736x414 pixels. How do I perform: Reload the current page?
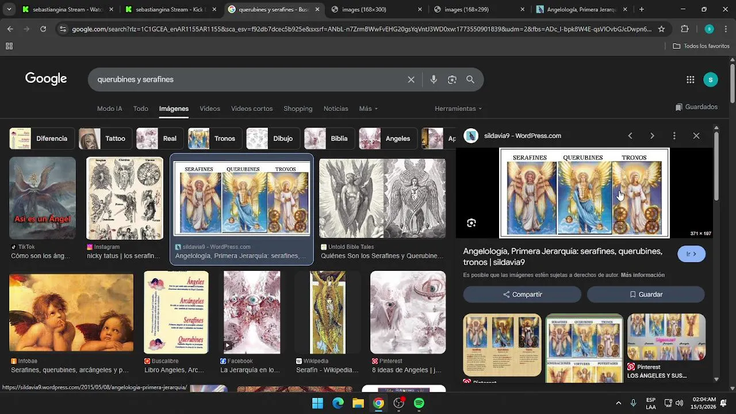pos(43,29)
